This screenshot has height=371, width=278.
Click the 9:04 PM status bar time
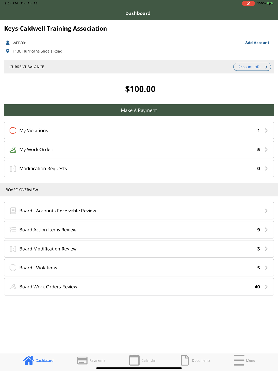[11, 3]
